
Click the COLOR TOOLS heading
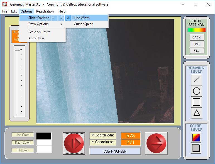point(196,128)
